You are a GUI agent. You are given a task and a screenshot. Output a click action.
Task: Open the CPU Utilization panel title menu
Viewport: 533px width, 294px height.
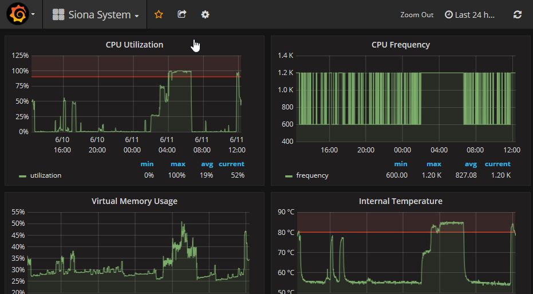coord(135,45)
